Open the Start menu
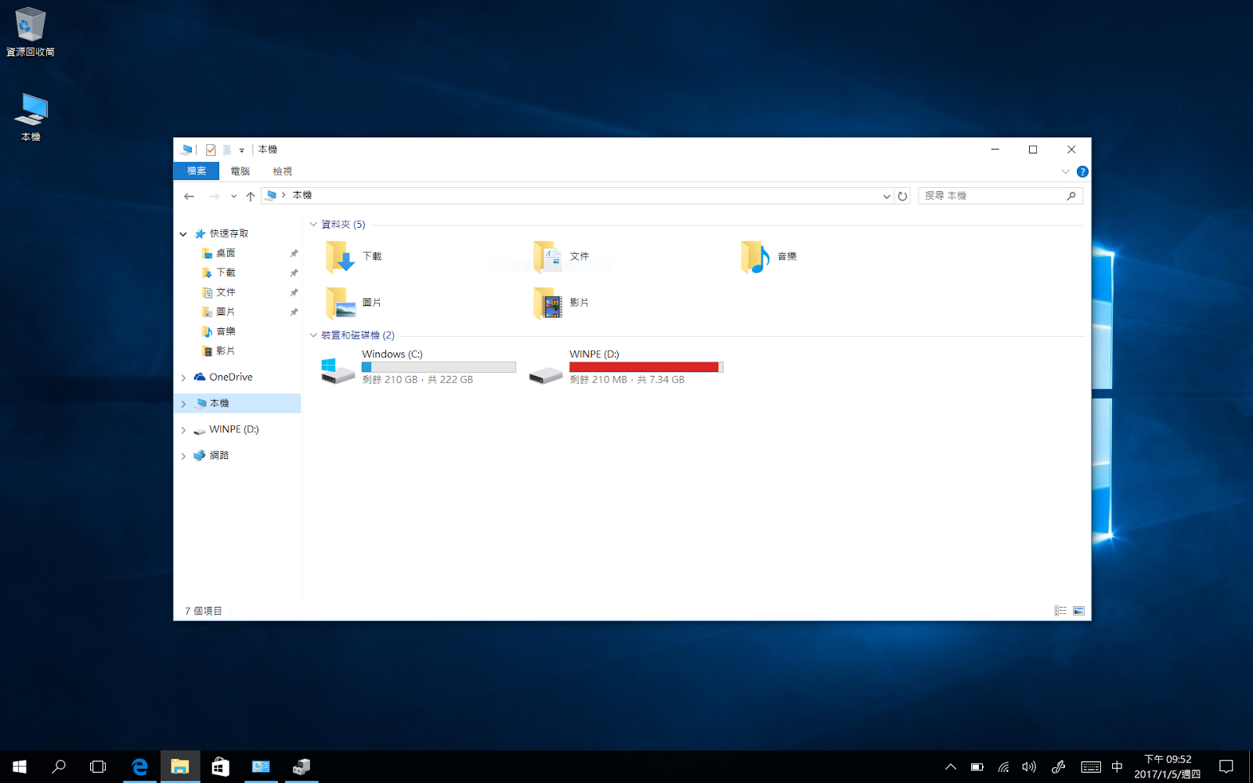 point(20,767)
